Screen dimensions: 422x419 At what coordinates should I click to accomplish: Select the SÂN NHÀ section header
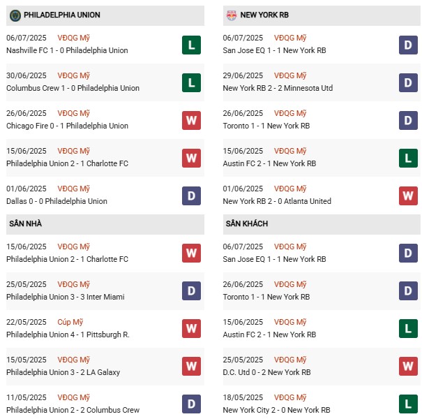pyautogui.click(x=25, y=223)
